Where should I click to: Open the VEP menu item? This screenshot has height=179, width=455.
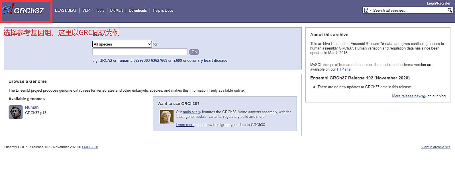pos(86,10)
